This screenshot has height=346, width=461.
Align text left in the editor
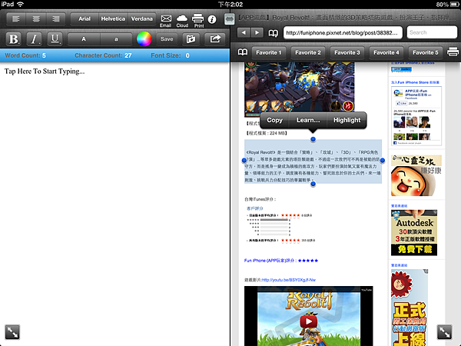(16, 18)
